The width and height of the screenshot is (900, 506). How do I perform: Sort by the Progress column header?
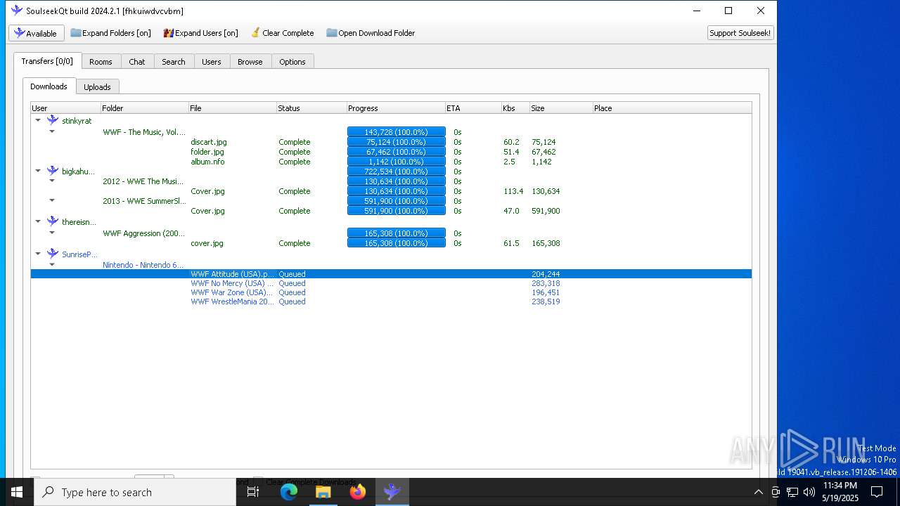point(396,108)
